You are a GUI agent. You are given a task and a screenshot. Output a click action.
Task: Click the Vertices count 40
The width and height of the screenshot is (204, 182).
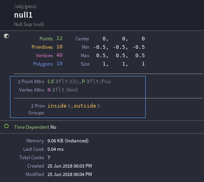59,55
